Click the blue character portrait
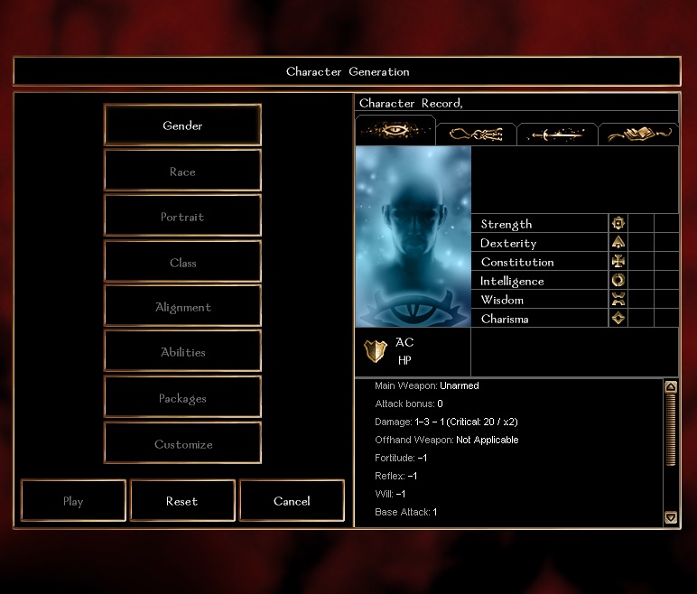Viewport: 697px width, 594px height. pyautogui.click(x=413, y=237)
